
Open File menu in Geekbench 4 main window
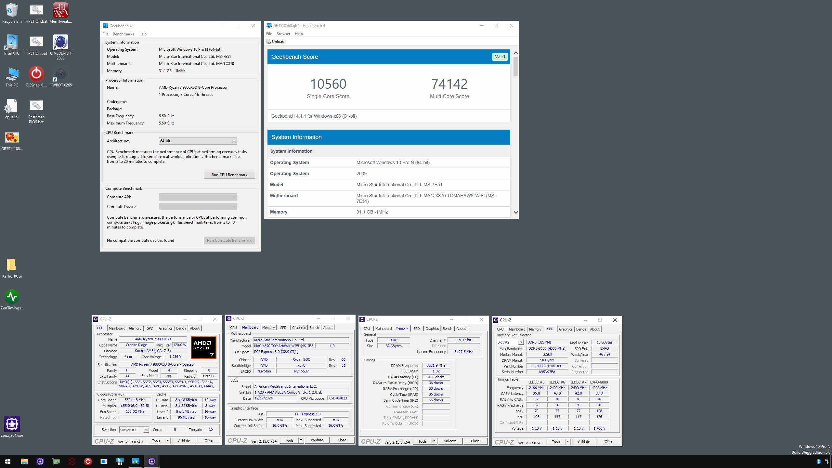tap(105, 34)
